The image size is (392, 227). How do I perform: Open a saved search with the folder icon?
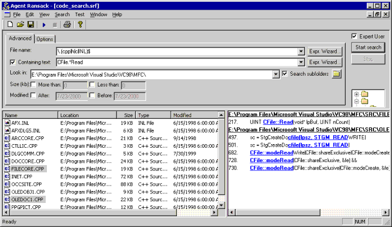[x=20, y=25]
